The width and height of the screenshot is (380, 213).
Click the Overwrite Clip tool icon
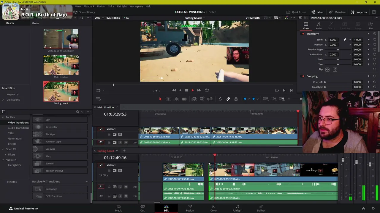(x=202, y=99)
